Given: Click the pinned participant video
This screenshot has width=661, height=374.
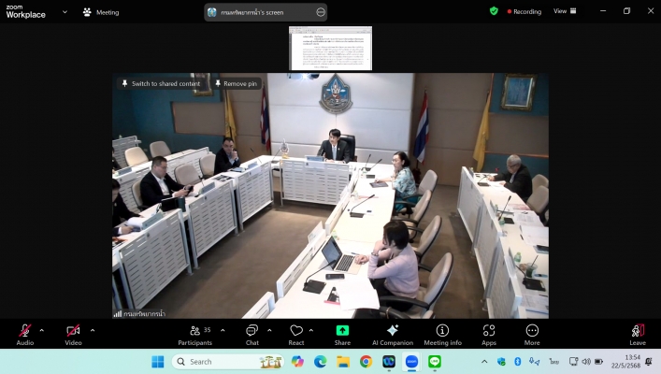Looking at the screenshot, I should [x=331, y=195].
